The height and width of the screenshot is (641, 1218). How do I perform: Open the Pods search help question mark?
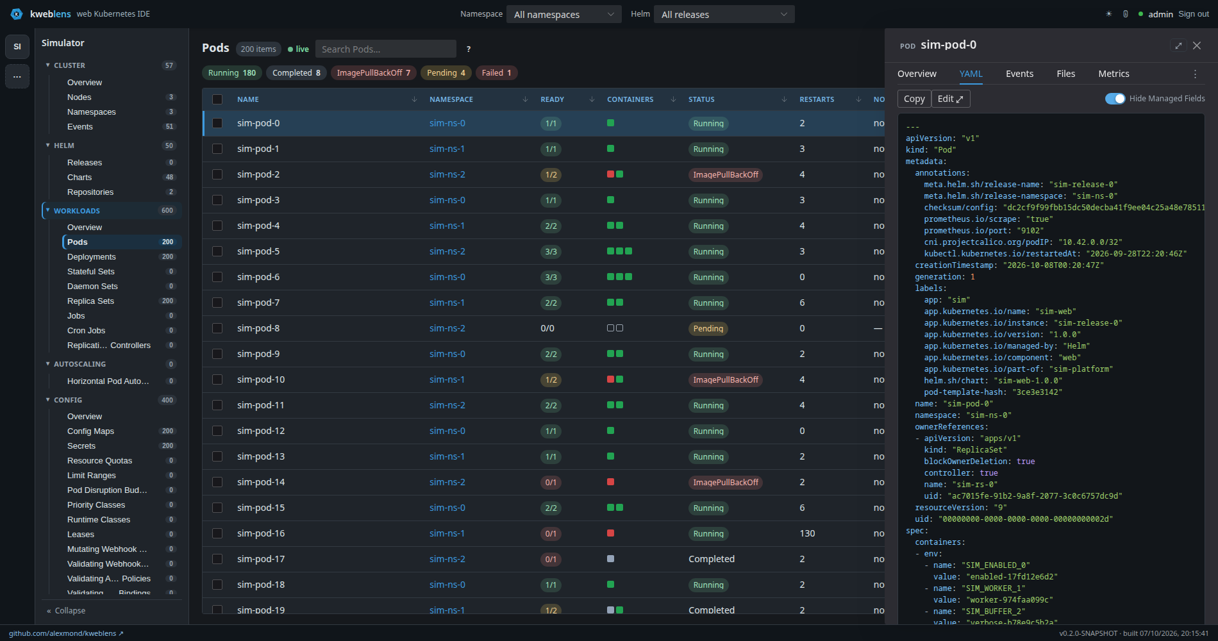click(x=469, y=49)
